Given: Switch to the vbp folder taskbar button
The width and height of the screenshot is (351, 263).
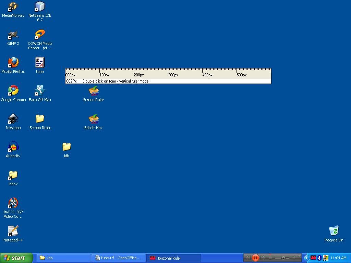Looking at the screenshot, I should [x=63, y=258].
